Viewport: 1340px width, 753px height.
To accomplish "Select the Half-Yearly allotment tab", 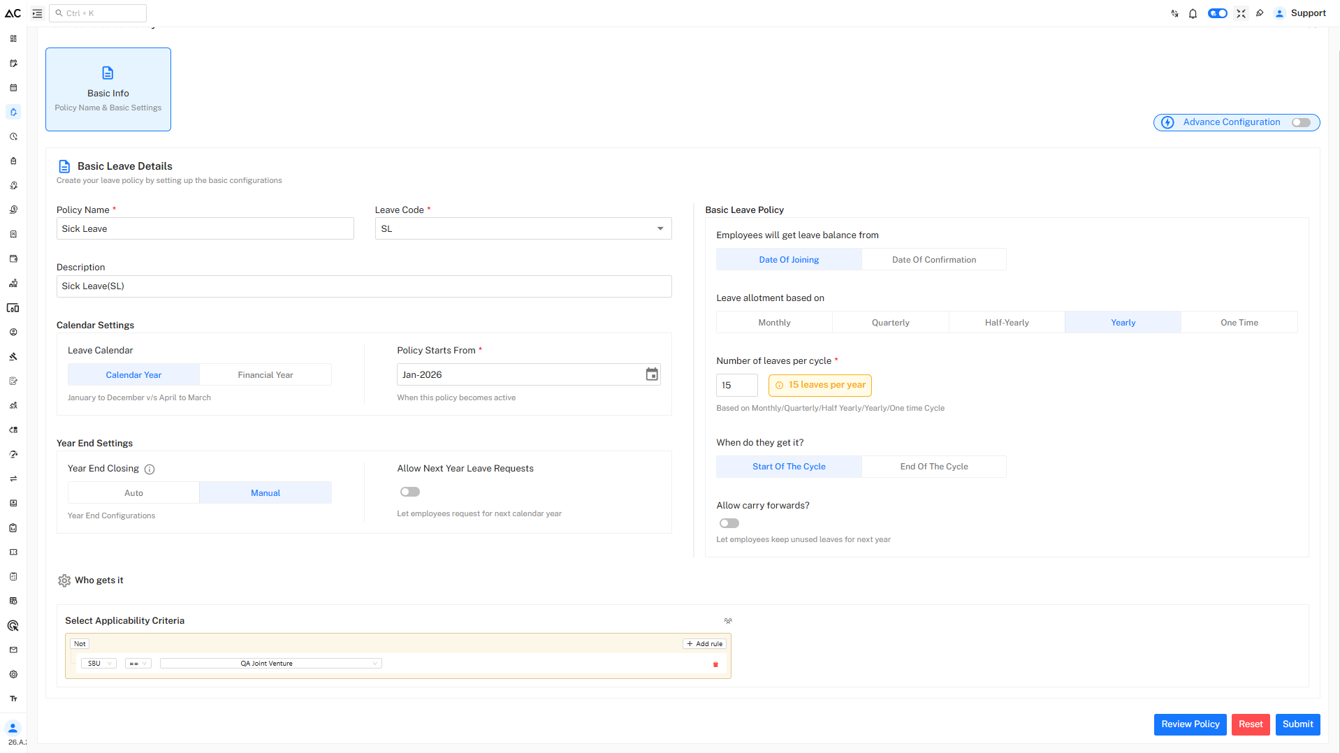I will 1007,323.
